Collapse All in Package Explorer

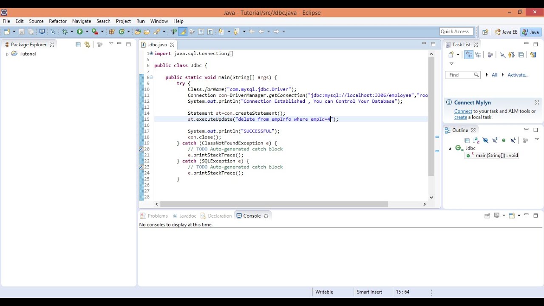78,44
